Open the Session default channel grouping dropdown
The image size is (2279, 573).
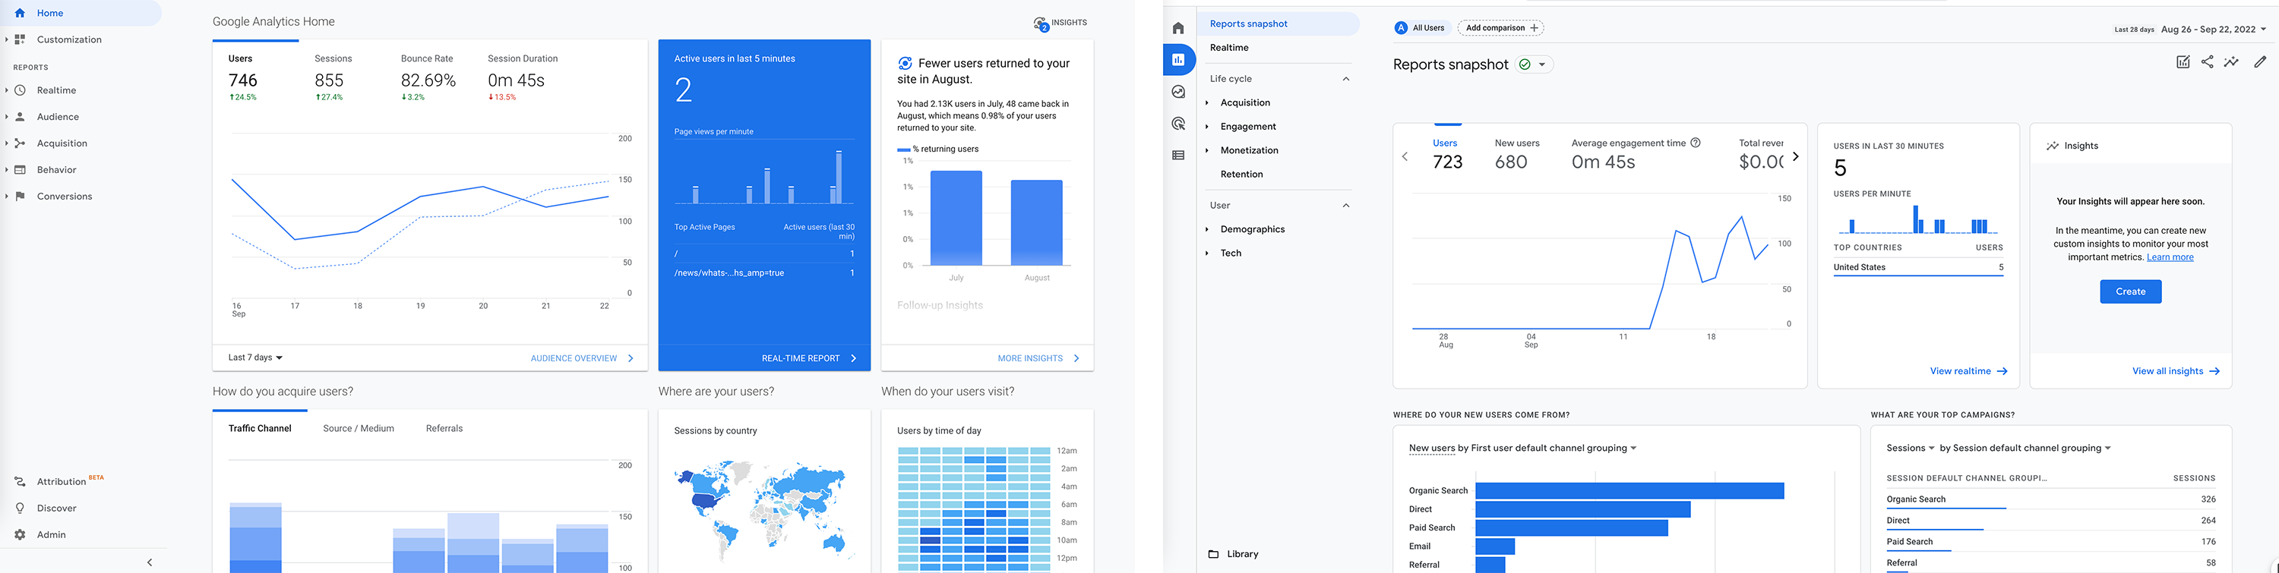coord(2033,449)
